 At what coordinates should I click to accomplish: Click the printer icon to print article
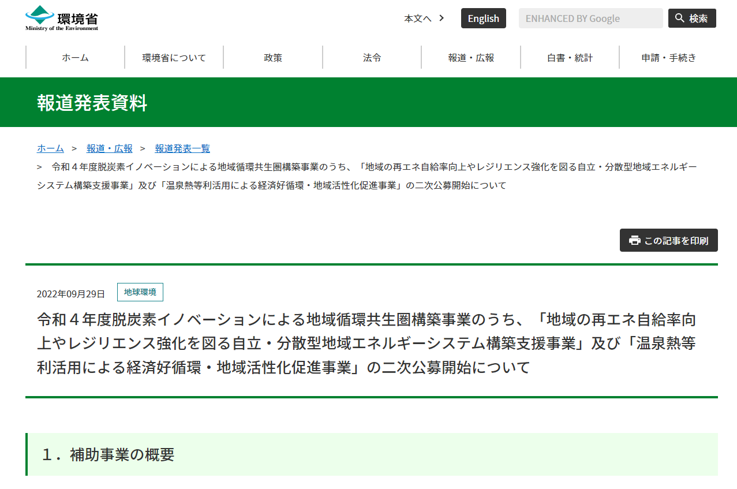[x=635, y=241]
